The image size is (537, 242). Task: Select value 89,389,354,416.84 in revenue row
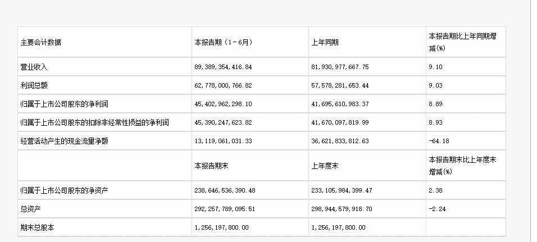click(223, 67)
